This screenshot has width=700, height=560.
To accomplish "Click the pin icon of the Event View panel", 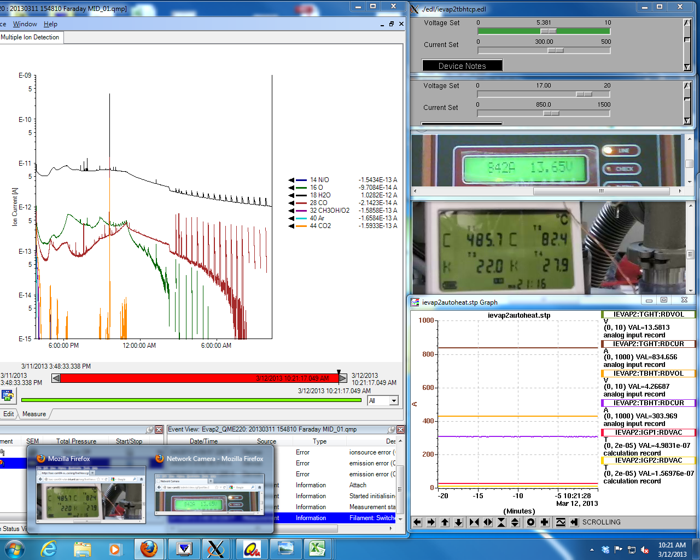I will (392, 430).
